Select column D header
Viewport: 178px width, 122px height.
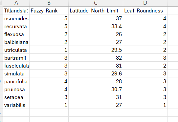click(x=145, y=3)
